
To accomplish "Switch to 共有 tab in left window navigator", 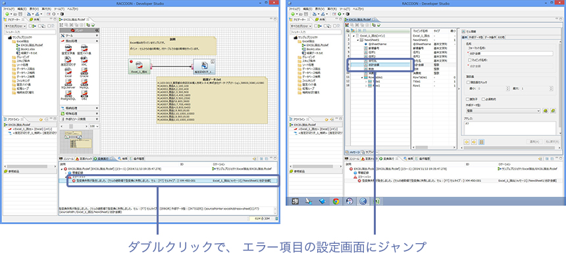I will 35,20.
